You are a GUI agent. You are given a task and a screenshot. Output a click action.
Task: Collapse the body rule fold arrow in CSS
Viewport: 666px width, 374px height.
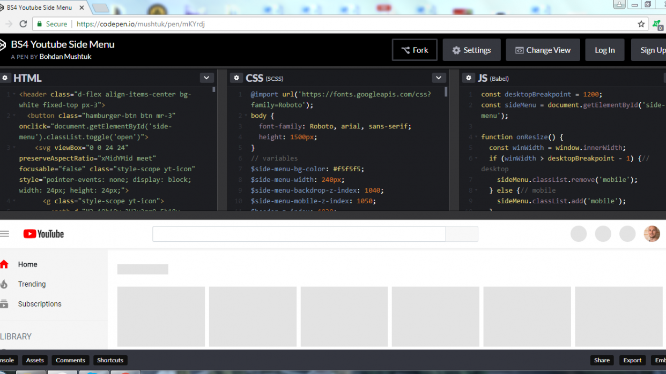coord(246,116)
